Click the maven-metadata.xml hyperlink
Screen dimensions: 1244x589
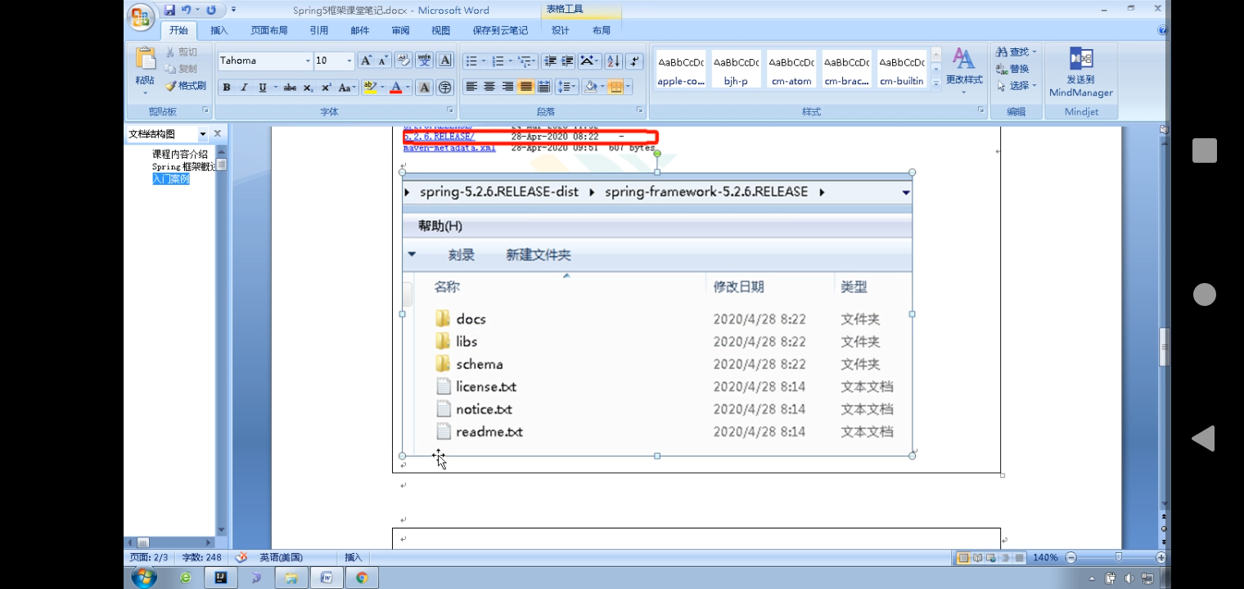(x=449, y=148)
